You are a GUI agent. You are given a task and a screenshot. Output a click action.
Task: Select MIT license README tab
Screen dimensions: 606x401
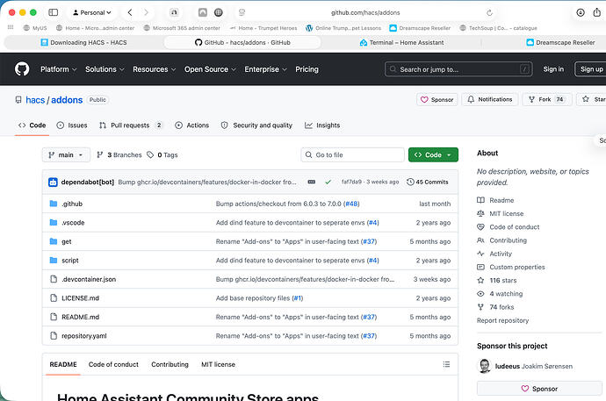218,364
